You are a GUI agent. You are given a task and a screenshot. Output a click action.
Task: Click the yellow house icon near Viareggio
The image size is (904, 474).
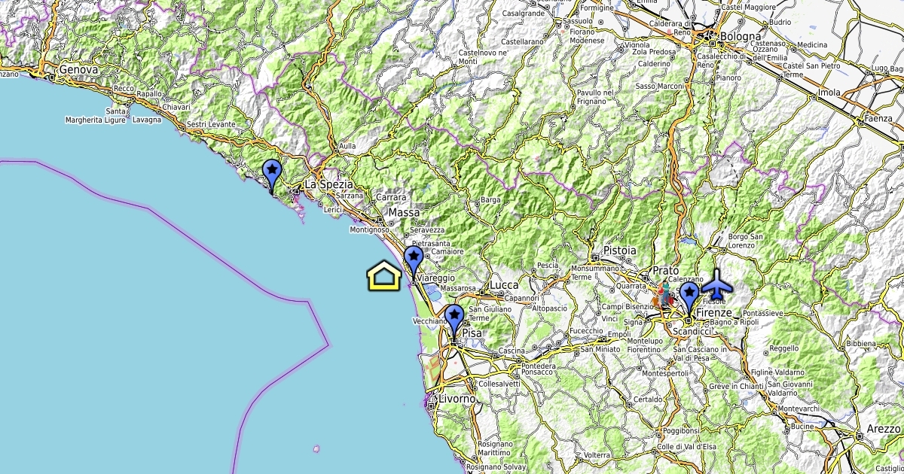(x=385, y=276)
